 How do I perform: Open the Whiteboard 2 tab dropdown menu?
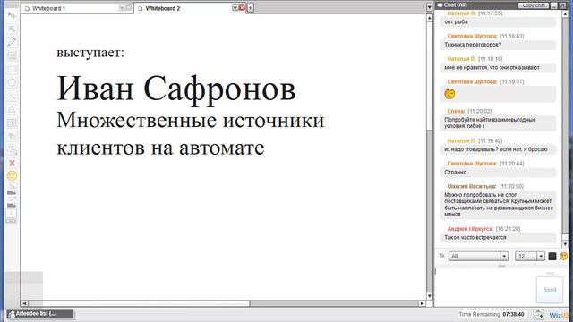click(x=235, y=8)
